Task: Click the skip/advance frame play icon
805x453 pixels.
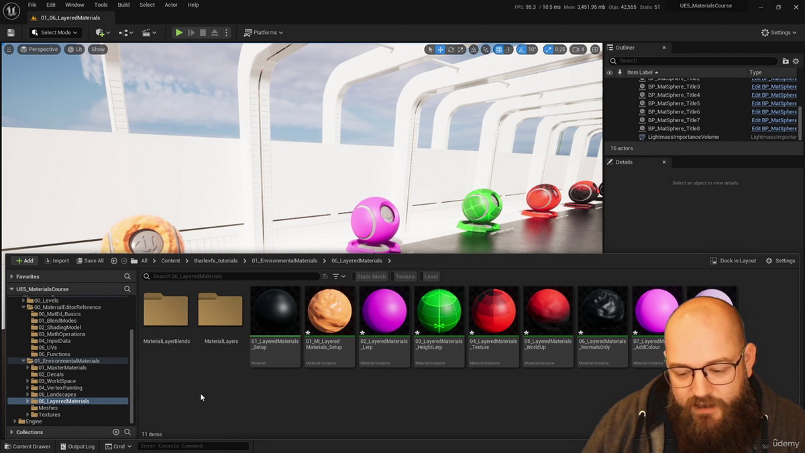Action: tap(191, 32)
